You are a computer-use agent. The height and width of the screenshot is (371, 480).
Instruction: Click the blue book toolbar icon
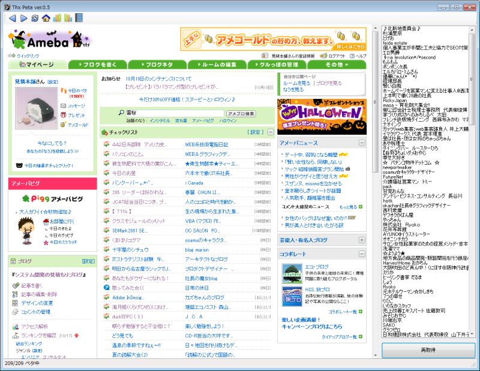coord(79,18)
